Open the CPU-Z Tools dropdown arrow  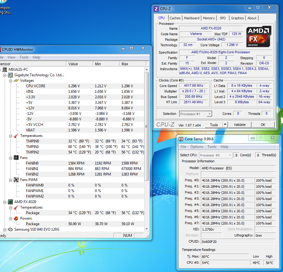225,125
